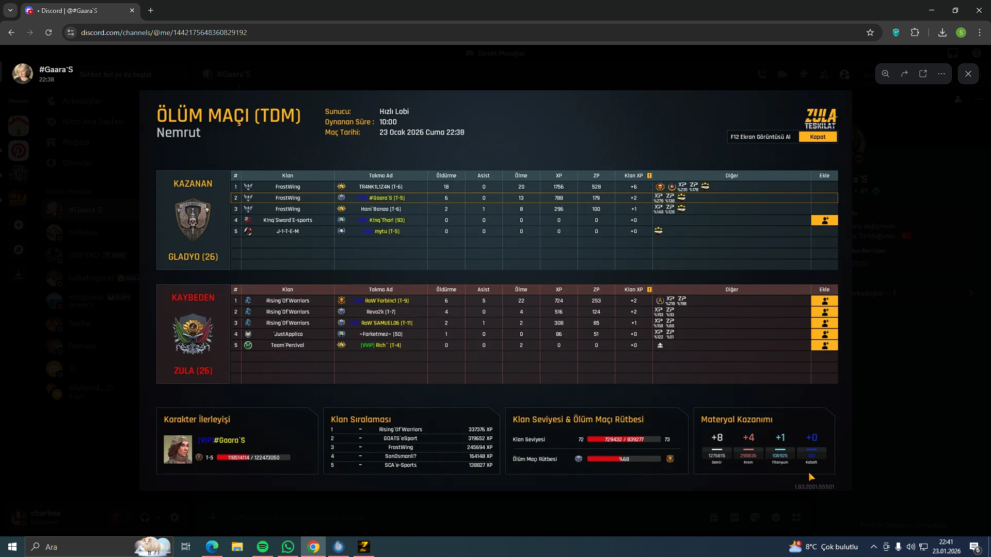The image size is (991, 557).
Task: Open Chrome extensions menu
Action: click(x=915, y=32)
